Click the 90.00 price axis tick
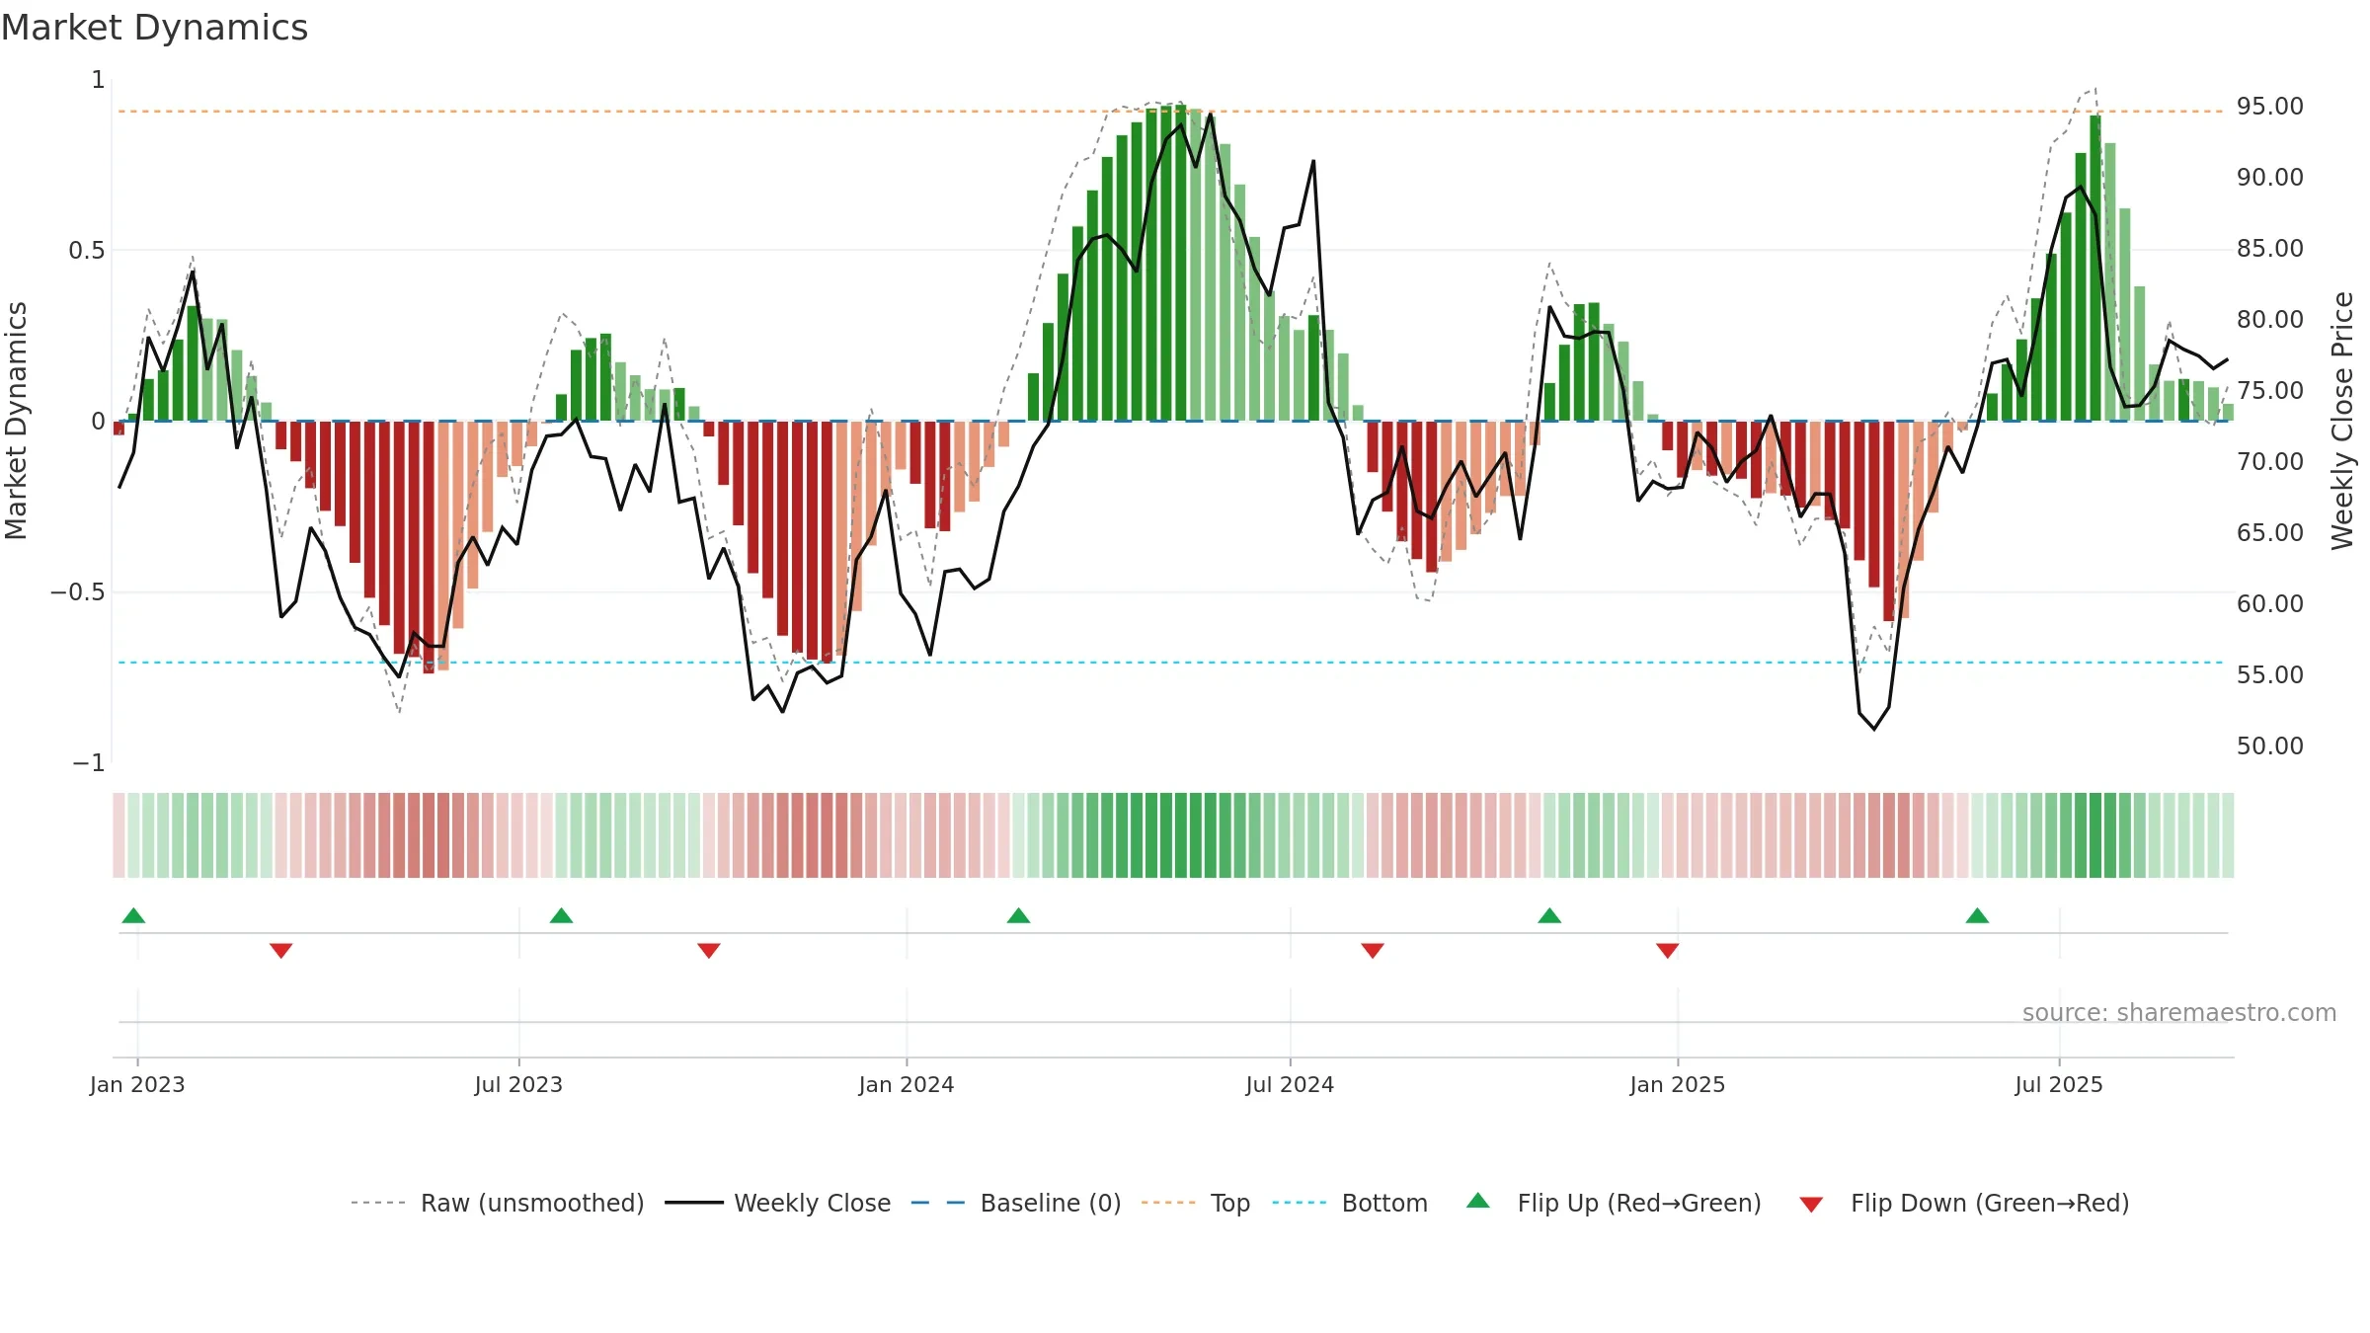This screenshot has height=1333, width=2370. 2269,178
